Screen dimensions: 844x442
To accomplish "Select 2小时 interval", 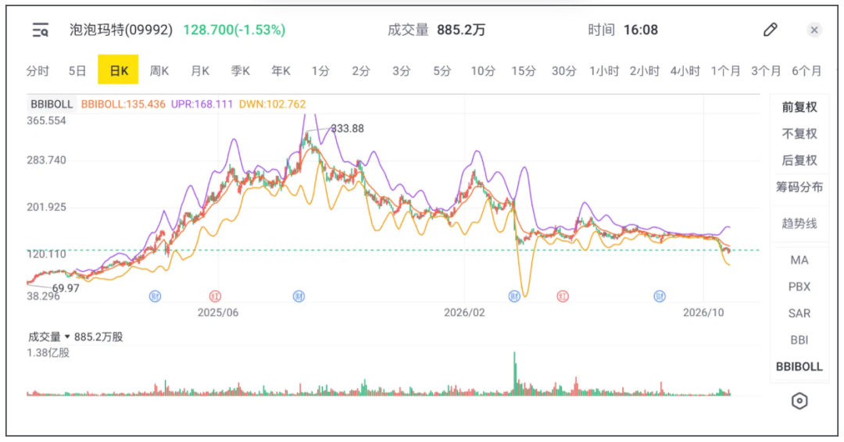I will click(645, 70).
